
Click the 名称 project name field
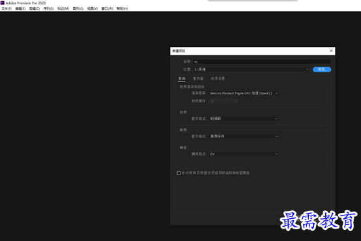[262, 61]
